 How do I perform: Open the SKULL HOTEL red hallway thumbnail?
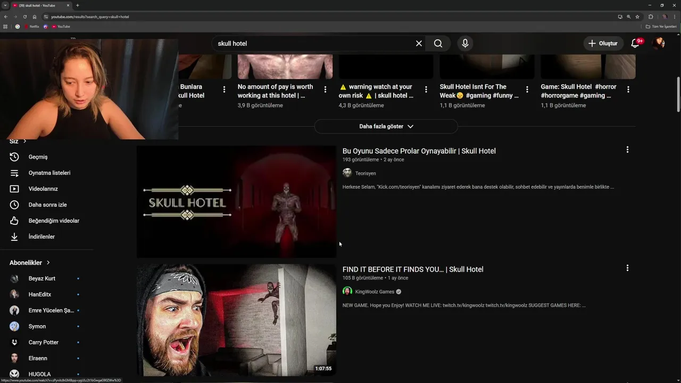(236, 202)
